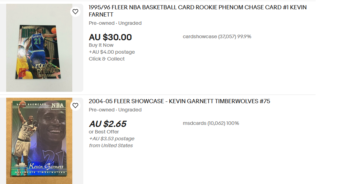
Task: Select or Best Offer text on second listing
Action: click(x=104, y=132)
